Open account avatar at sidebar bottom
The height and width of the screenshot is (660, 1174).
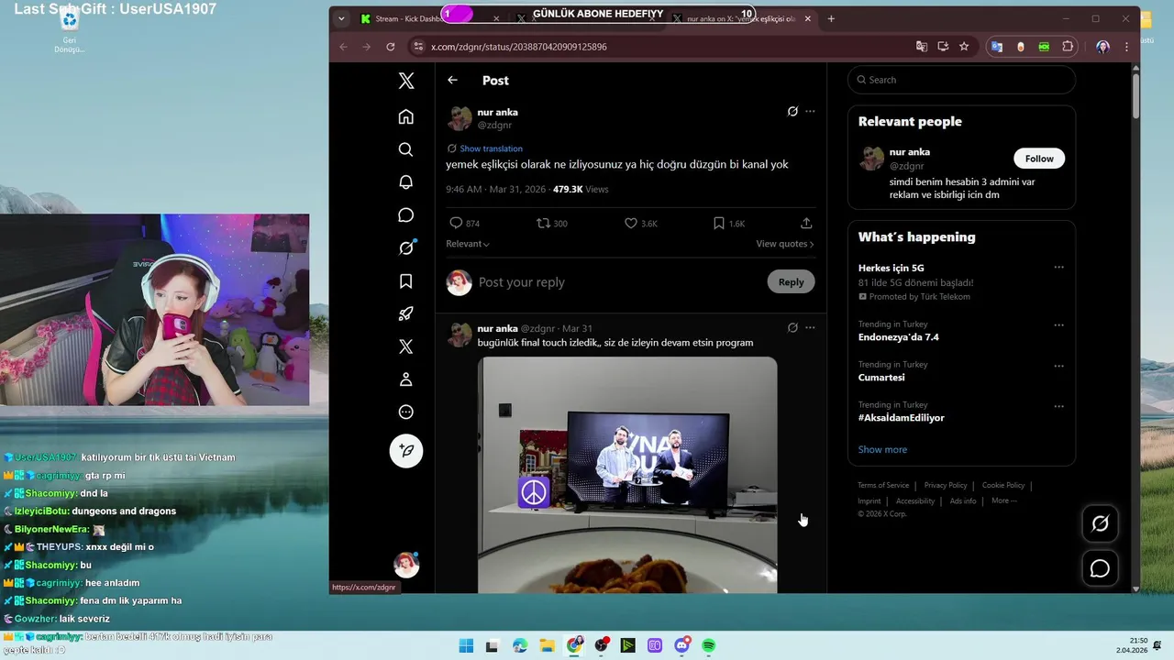pyautogui.click(x=406, y=565)
